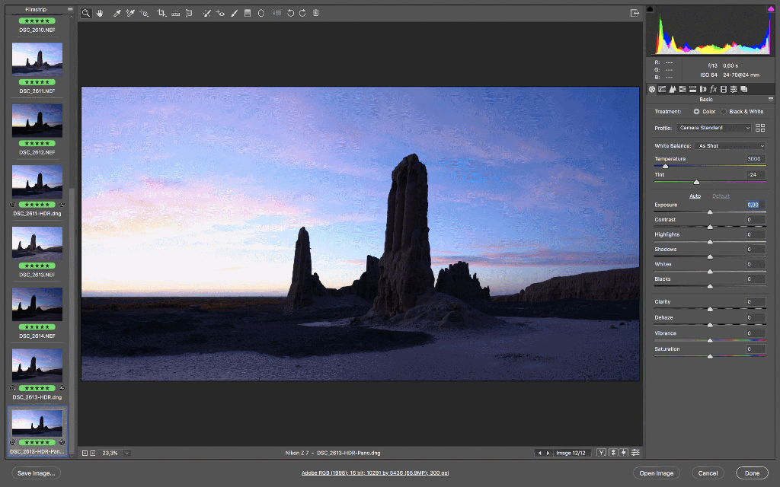Select the Color treatment option
Image resolution: width=780 pixels, height=487 pixels.
[x=697, y=111]
